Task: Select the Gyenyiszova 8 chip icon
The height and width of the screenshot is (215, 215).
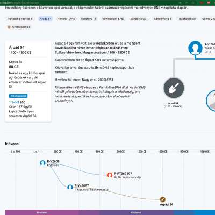Action: point(9,27)
